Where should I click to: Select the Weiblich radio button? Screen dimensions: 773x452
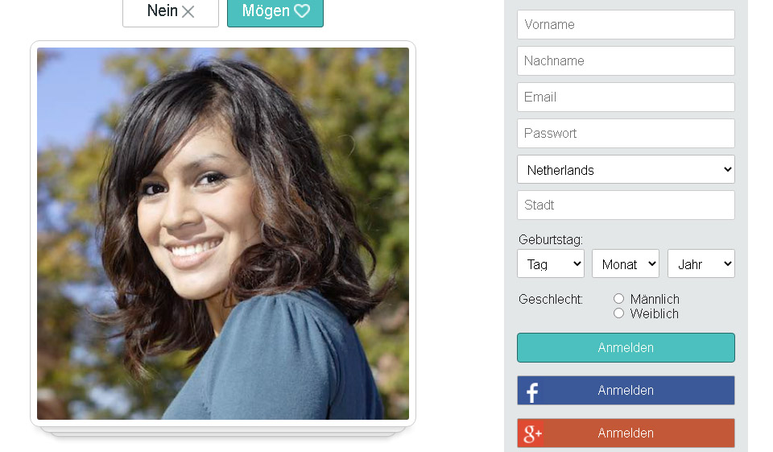(x=618, y=313)
